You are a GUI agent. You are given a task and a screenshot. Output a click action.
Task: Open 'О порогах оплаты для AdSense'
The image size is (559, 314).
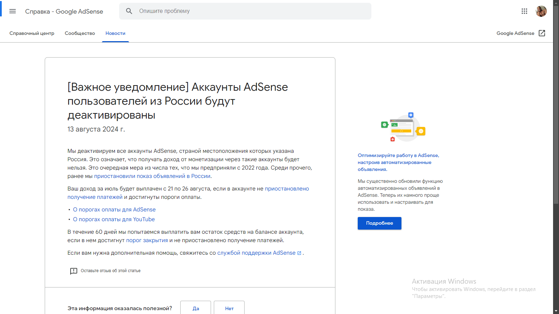coord(114,210)
